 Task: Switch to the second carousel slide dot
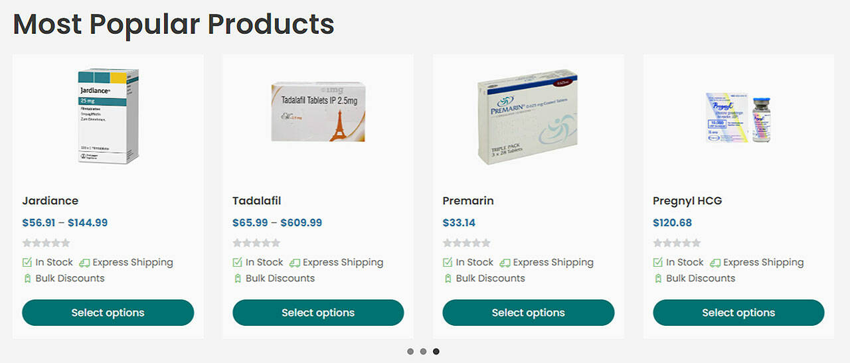pyautogui.click(x=423, y=352)
